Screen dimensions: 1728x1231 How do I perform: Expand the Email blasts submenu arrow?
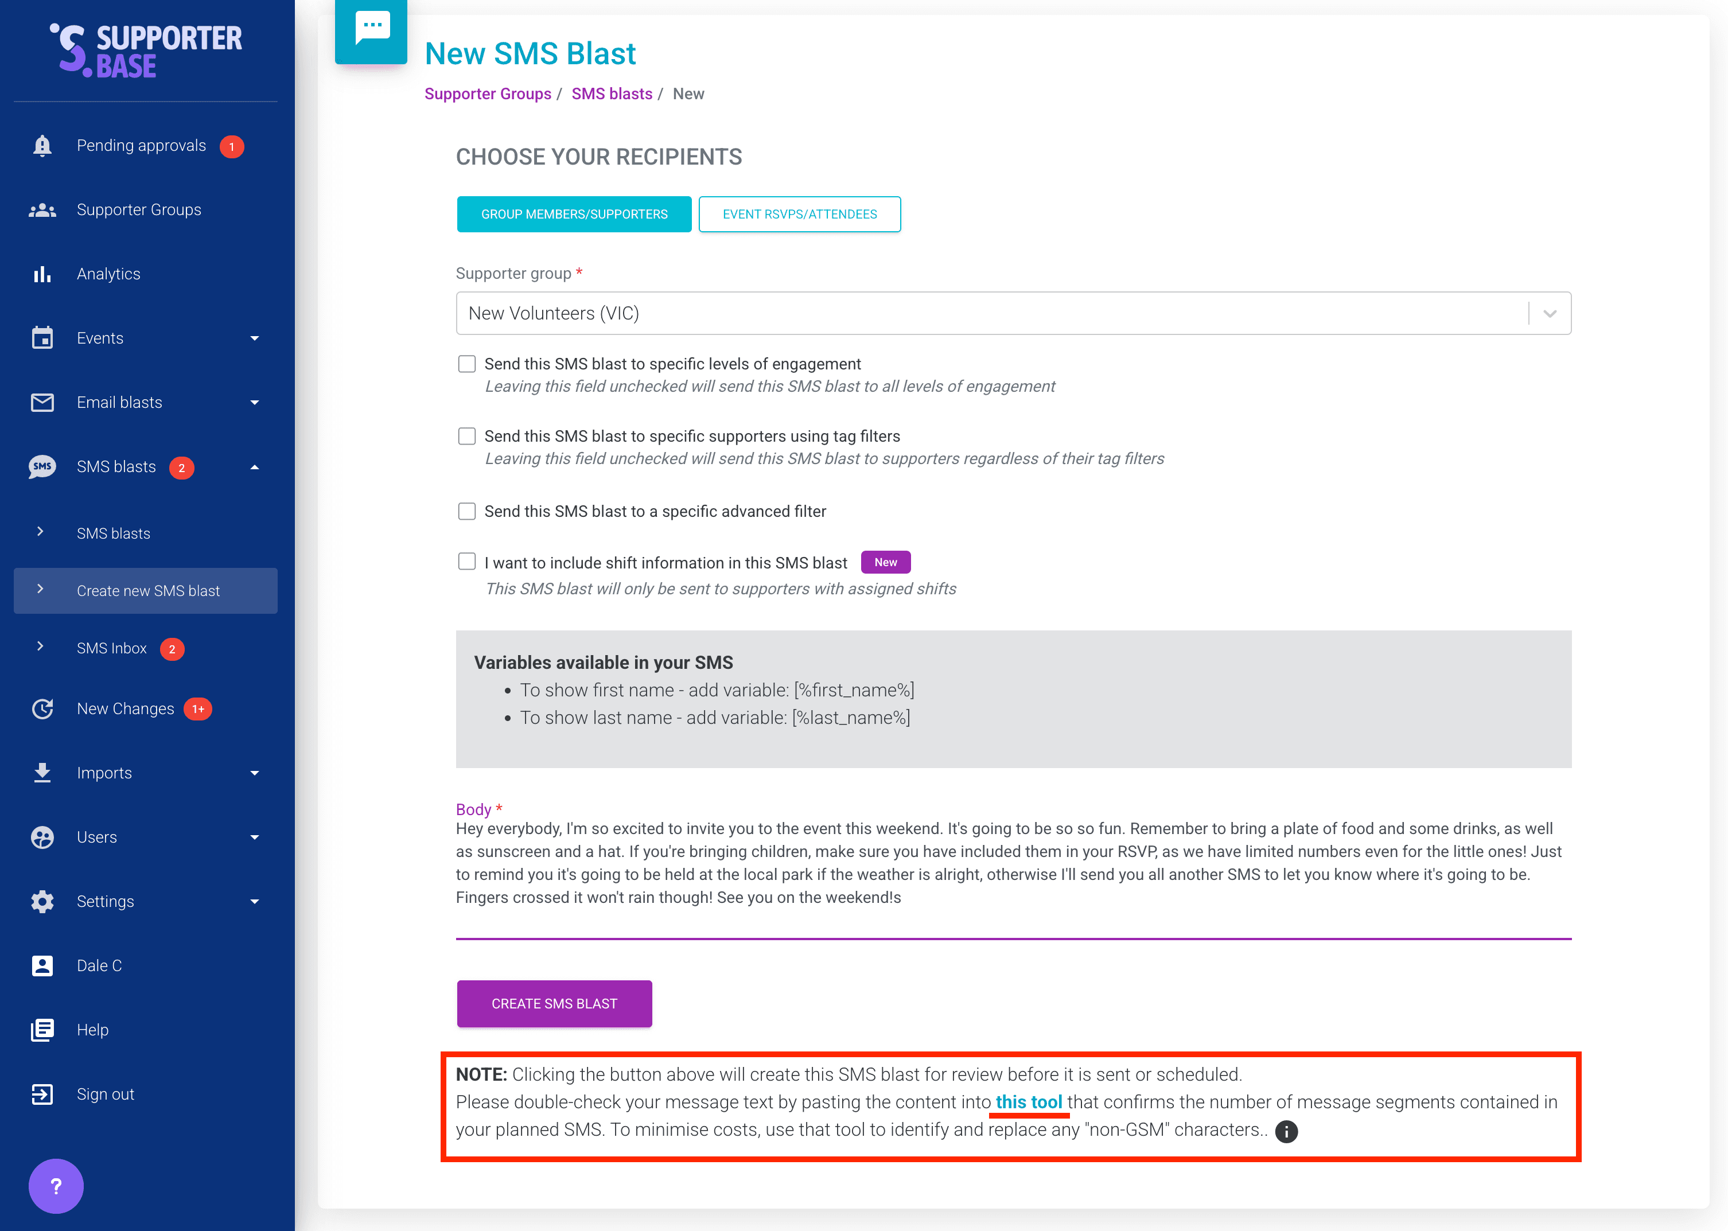[x=255, y=403]
